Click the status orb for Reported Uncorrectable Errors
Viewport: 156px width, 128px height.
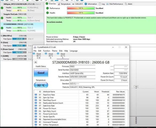coord(36,119)
